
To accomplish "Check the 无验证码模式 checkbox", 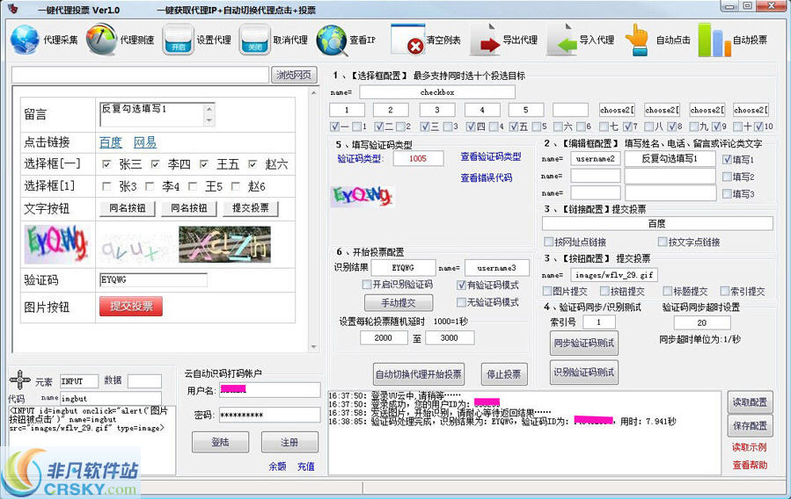I will tap(461, 302).
